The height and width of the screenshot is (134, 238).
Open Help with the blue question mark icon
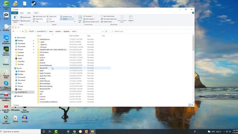click(x=193, y=13)
